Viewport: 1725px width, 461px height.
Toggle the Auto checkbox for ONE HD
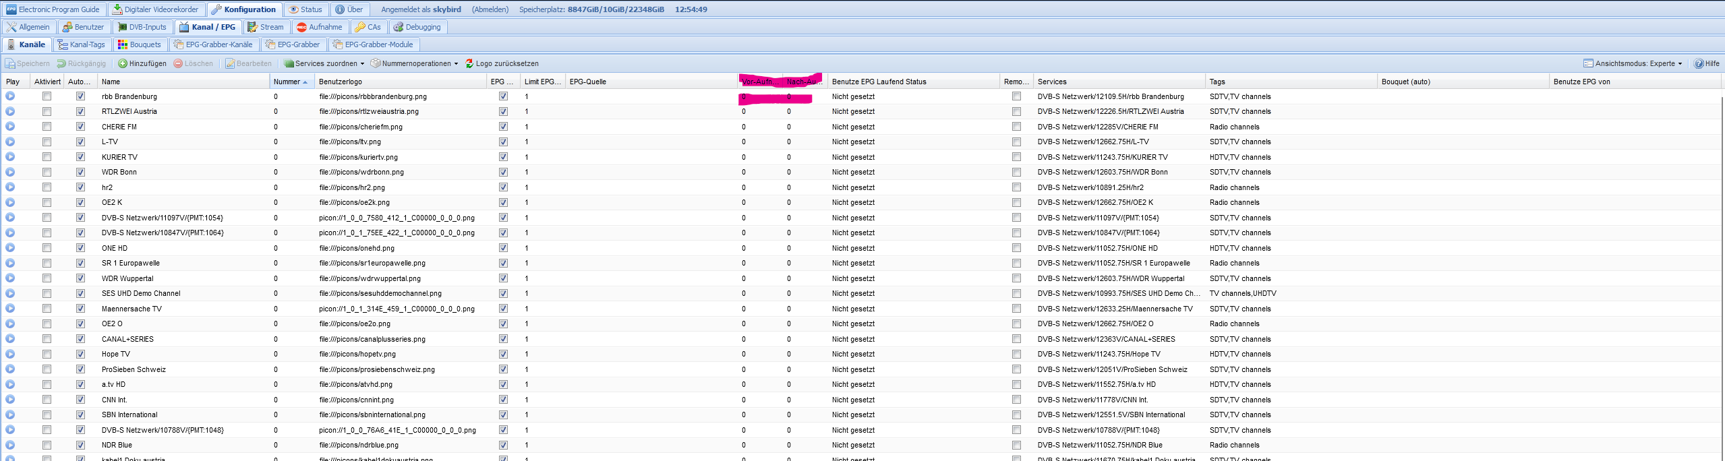click(81, 248)
